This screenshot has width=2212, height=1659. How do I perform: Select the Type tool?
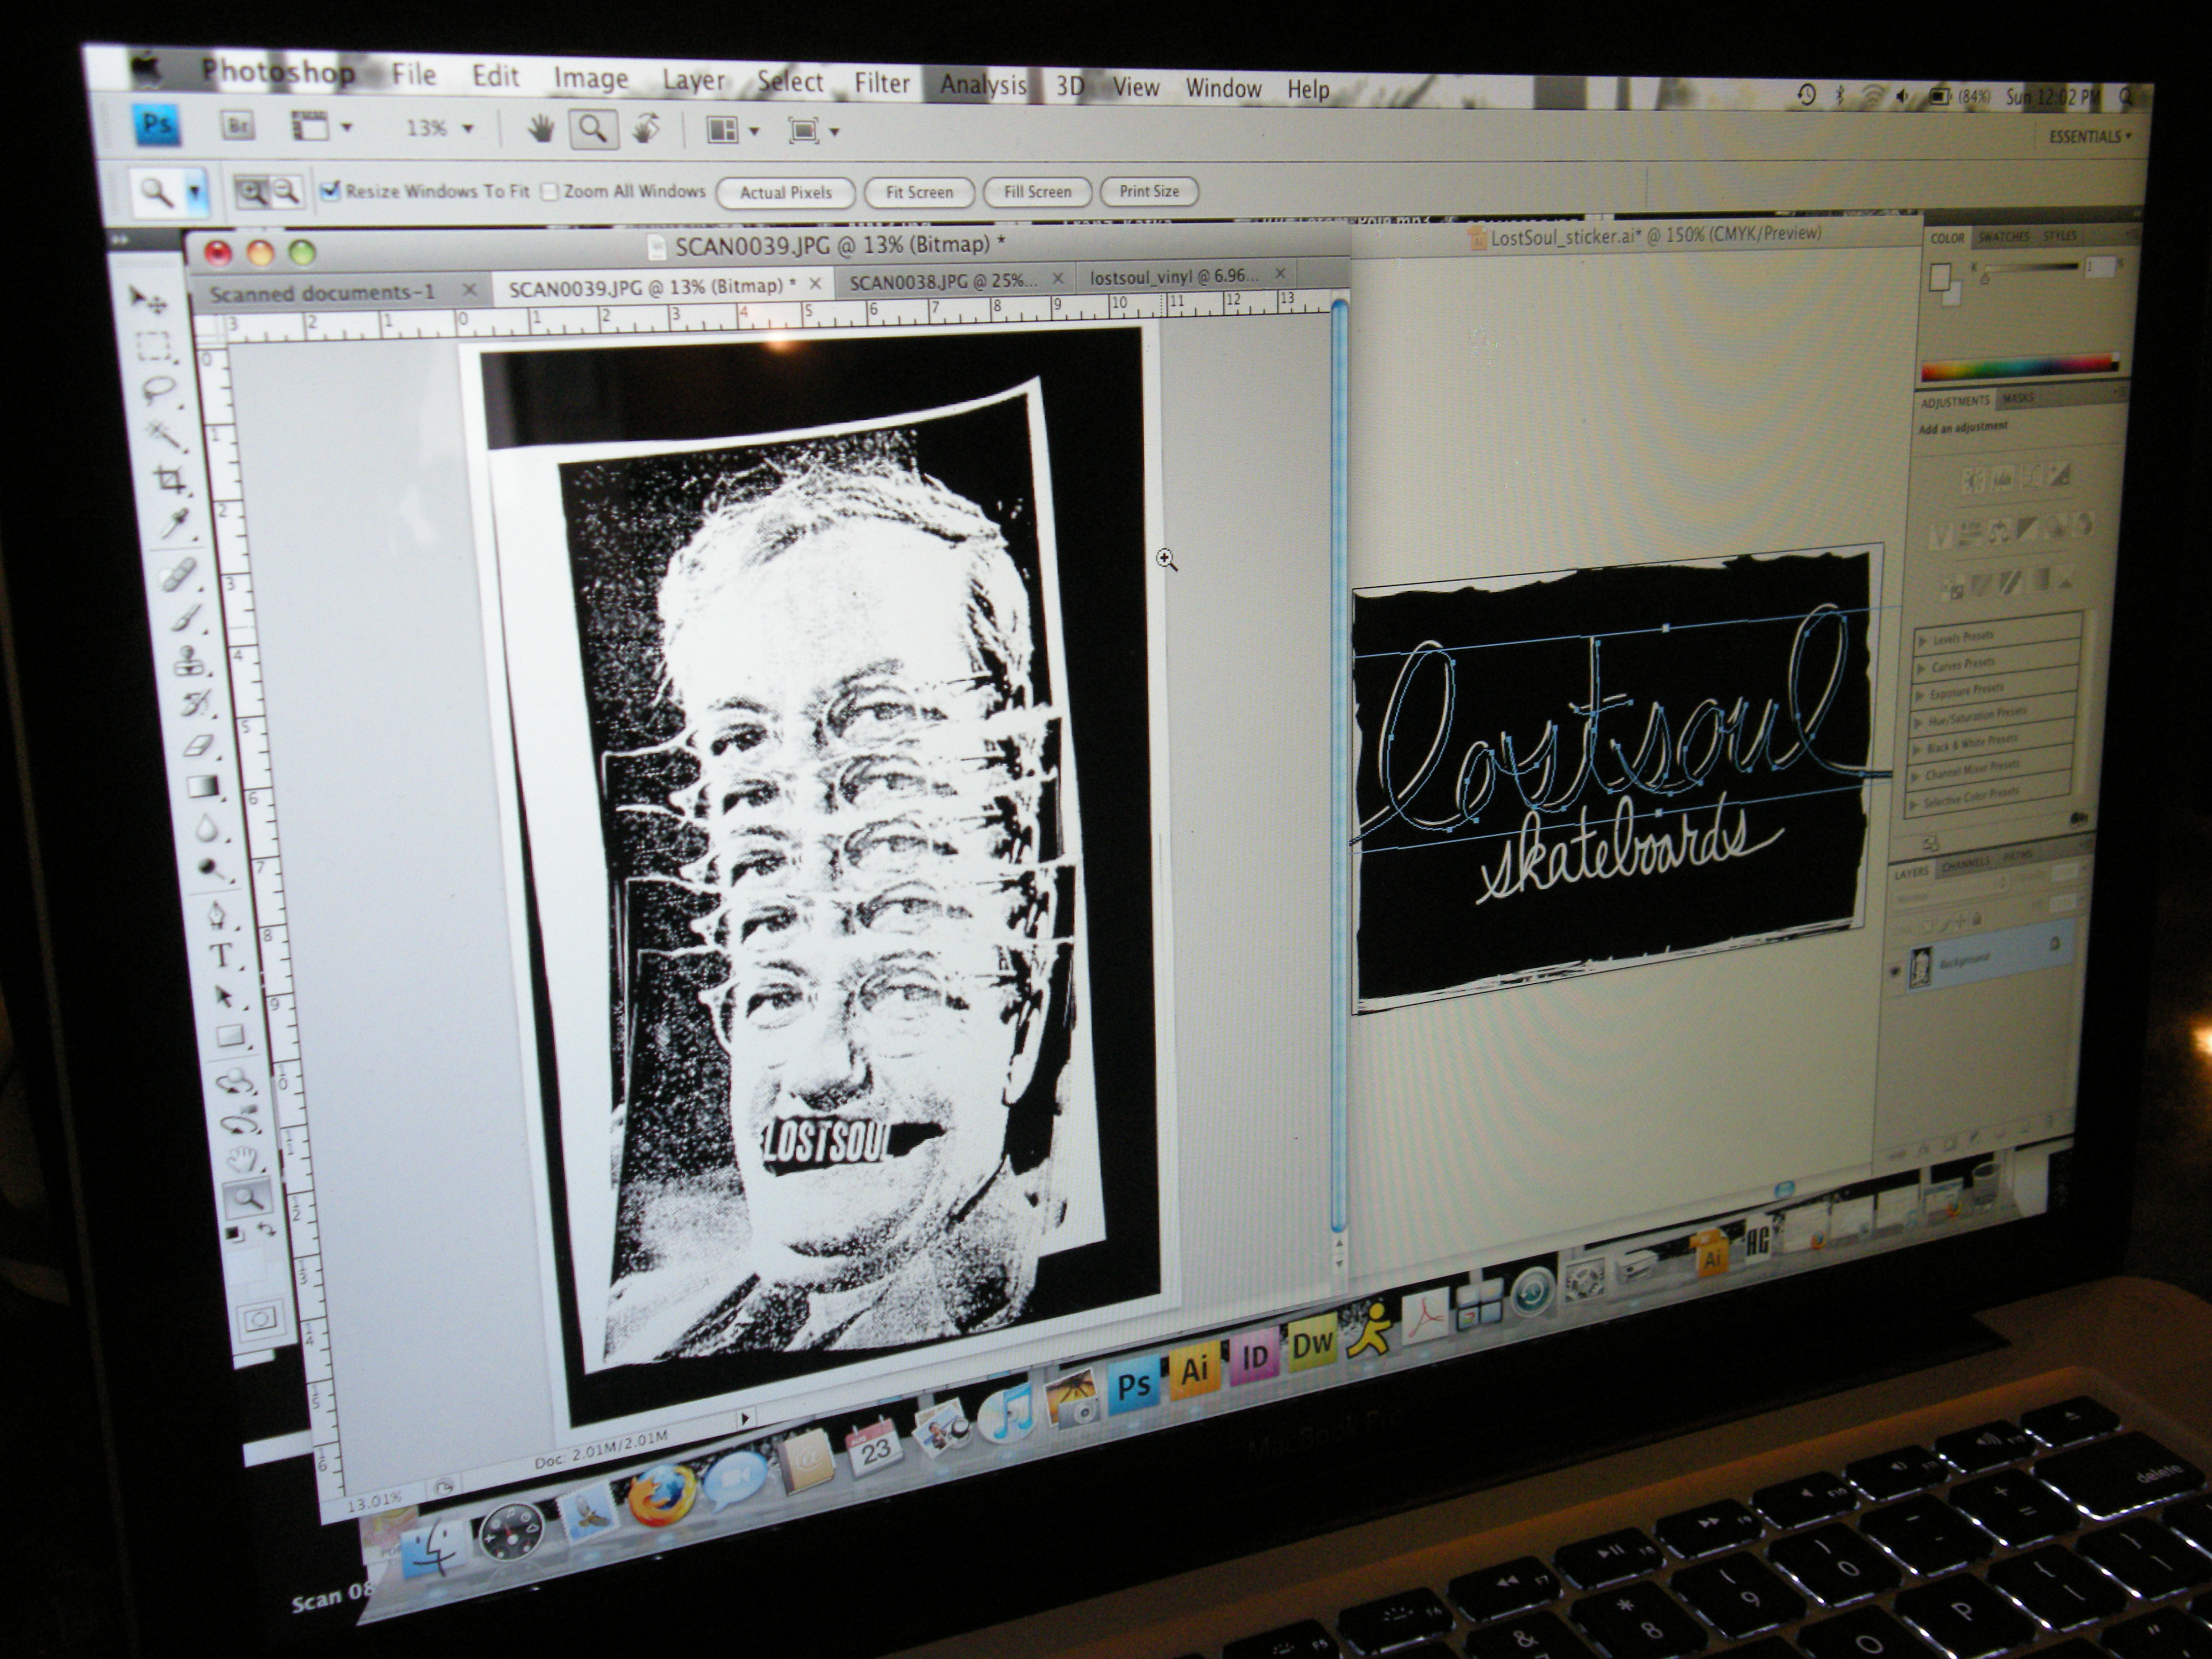[x=221, y=954]
